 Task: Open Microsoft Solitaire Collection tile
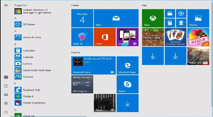click(x=176, y=37)
